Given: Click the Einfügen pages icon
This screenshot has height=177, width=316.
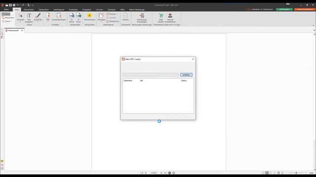Looking at the screenshot, I should click(x=101, y=16).
